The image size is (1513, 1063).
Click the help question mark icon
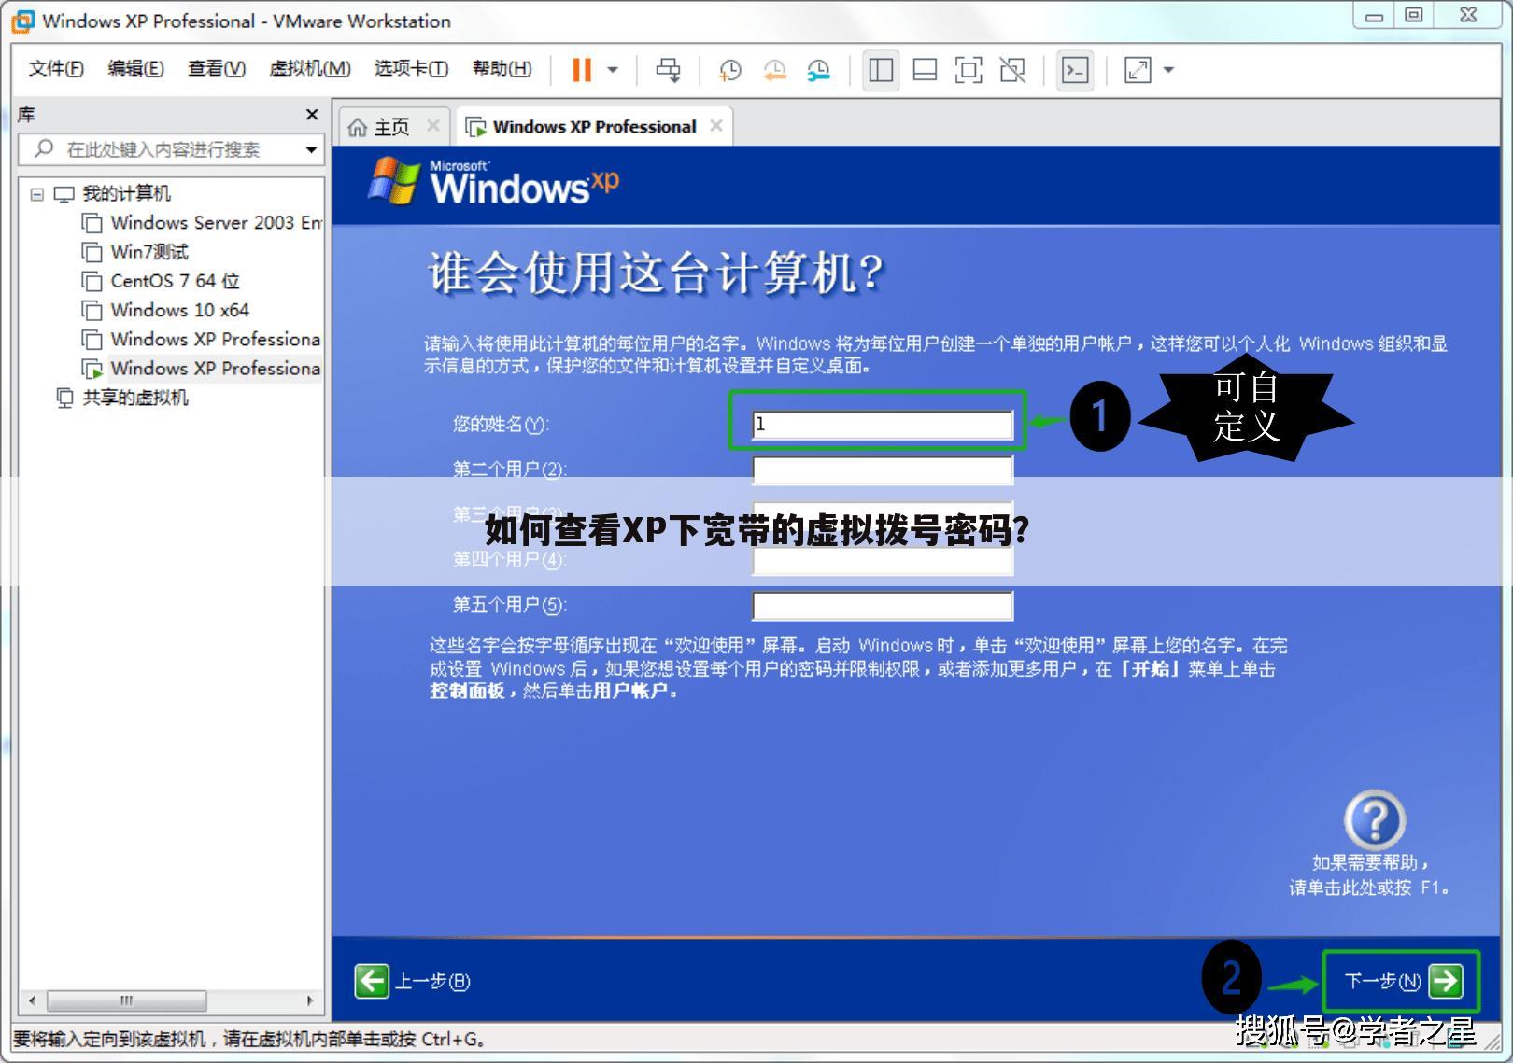point(1375,819)
